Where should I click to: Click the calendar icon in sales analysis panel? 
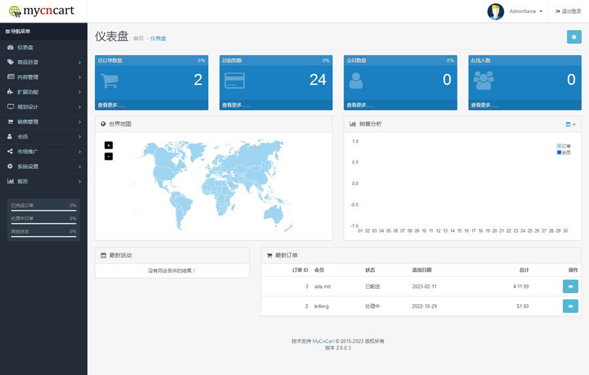[570, 124]
